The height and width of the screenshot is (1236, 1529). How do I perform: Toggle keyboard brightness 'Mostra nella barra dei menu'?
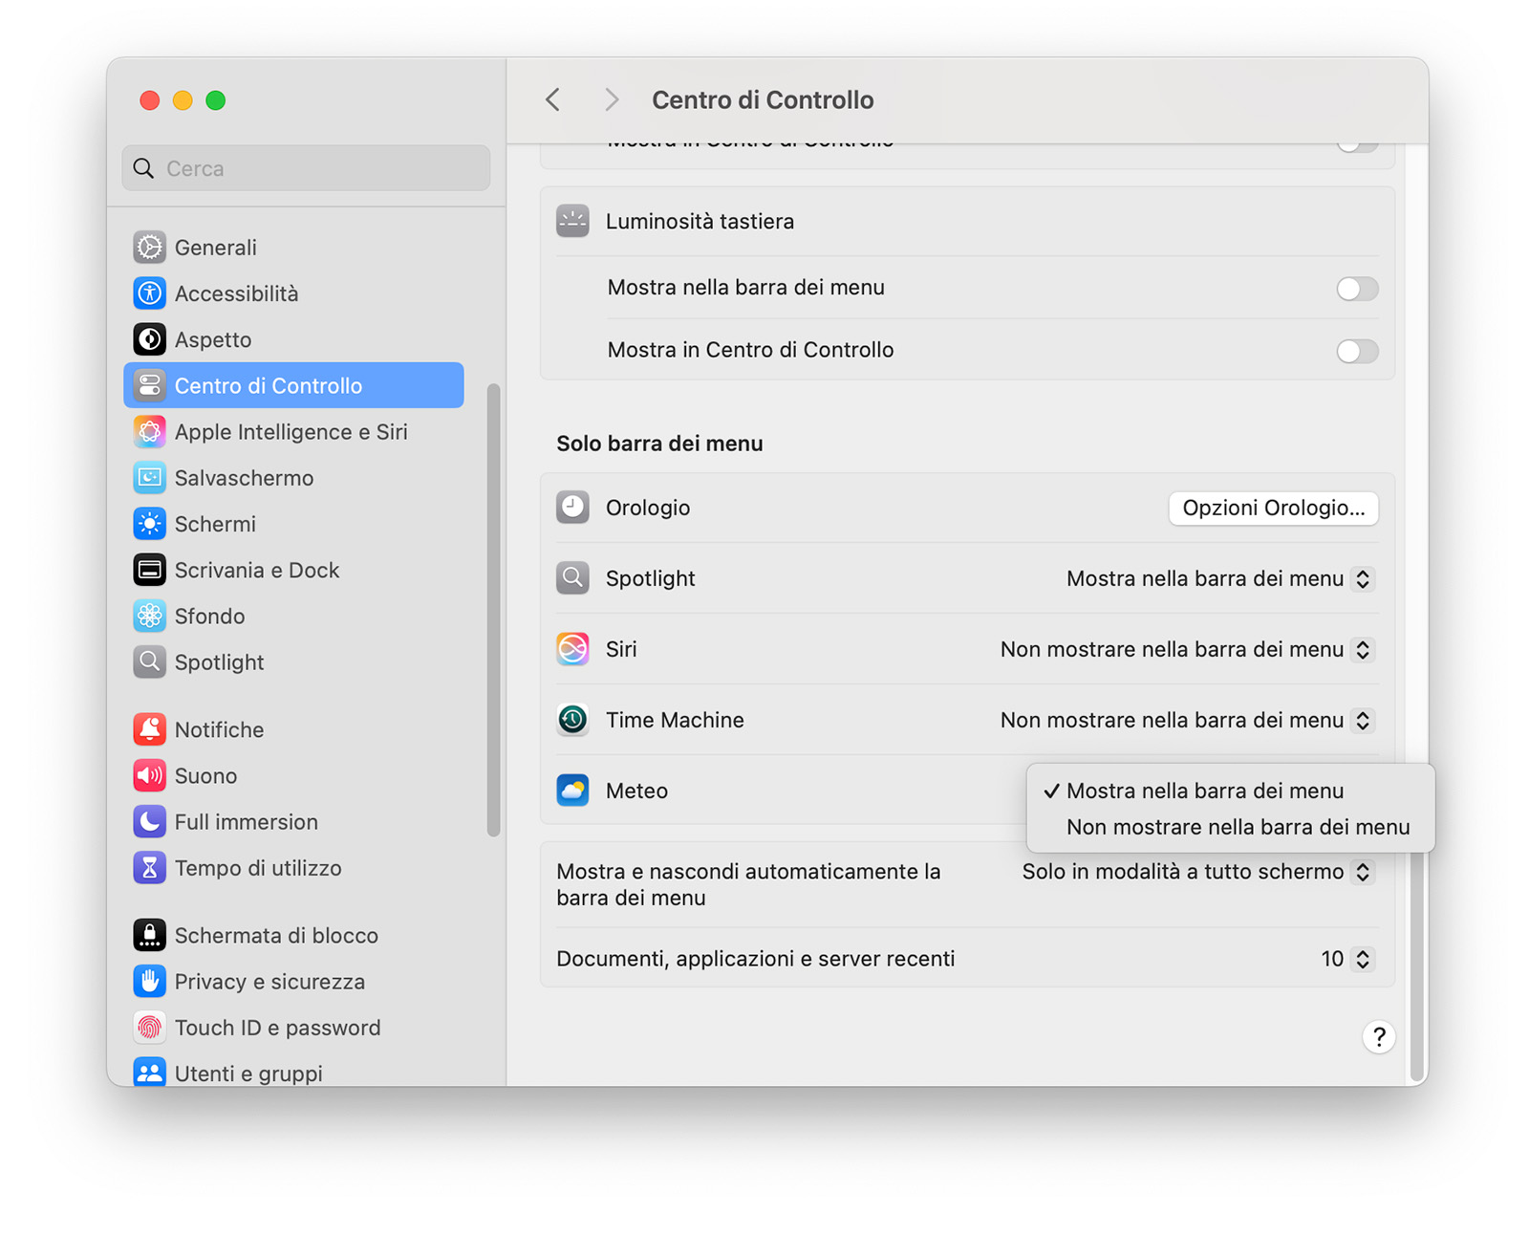pos(1356,289)
